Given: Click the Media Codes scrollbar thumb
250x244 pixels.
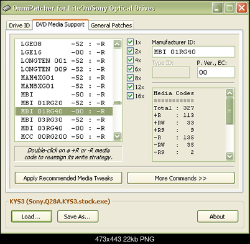Looking at the screenshot, I should 229,111.
